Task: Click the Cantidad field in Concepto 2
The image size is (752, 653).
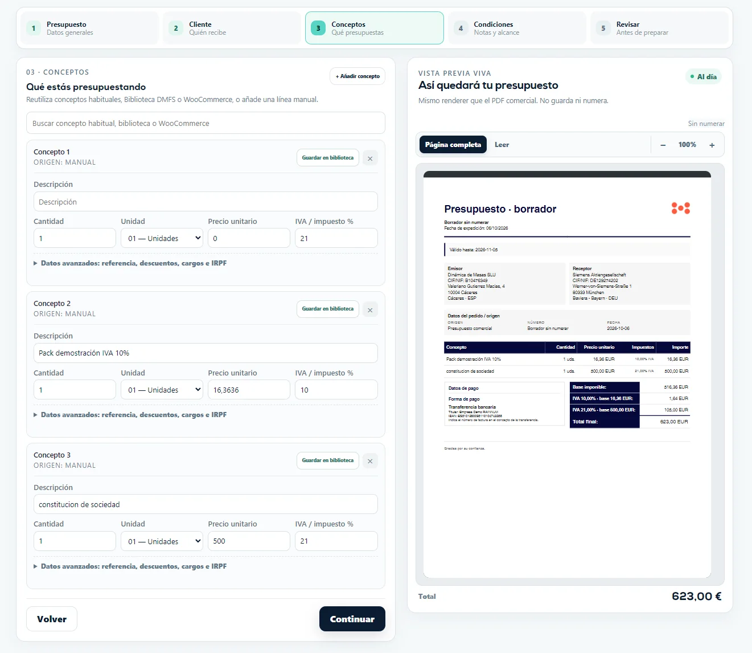Action: (75, 390)
